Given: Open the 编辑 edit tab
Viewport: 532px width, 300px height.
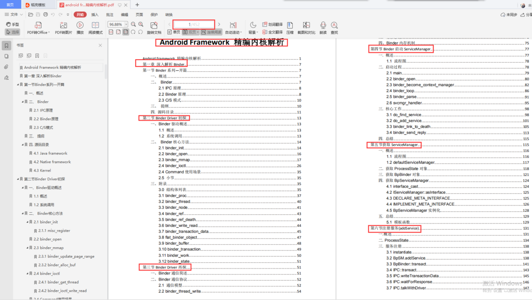Looking at the screenshot, I should pyautogui.click(x=125, y=15).
